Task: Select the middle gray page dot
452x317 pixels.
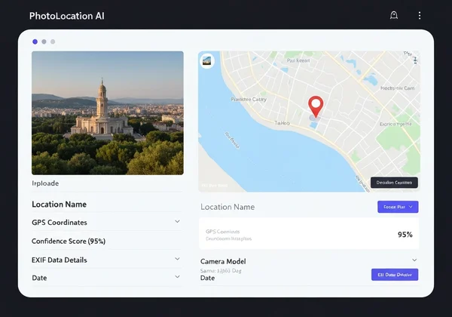Action: coord(44,42)
